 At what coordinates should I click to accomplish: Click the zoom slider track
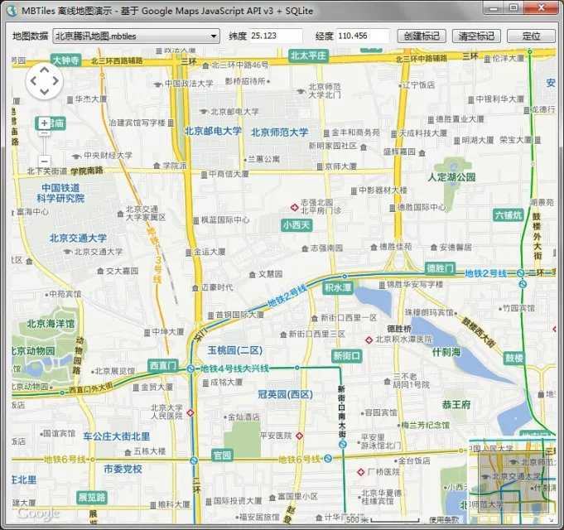44,145
